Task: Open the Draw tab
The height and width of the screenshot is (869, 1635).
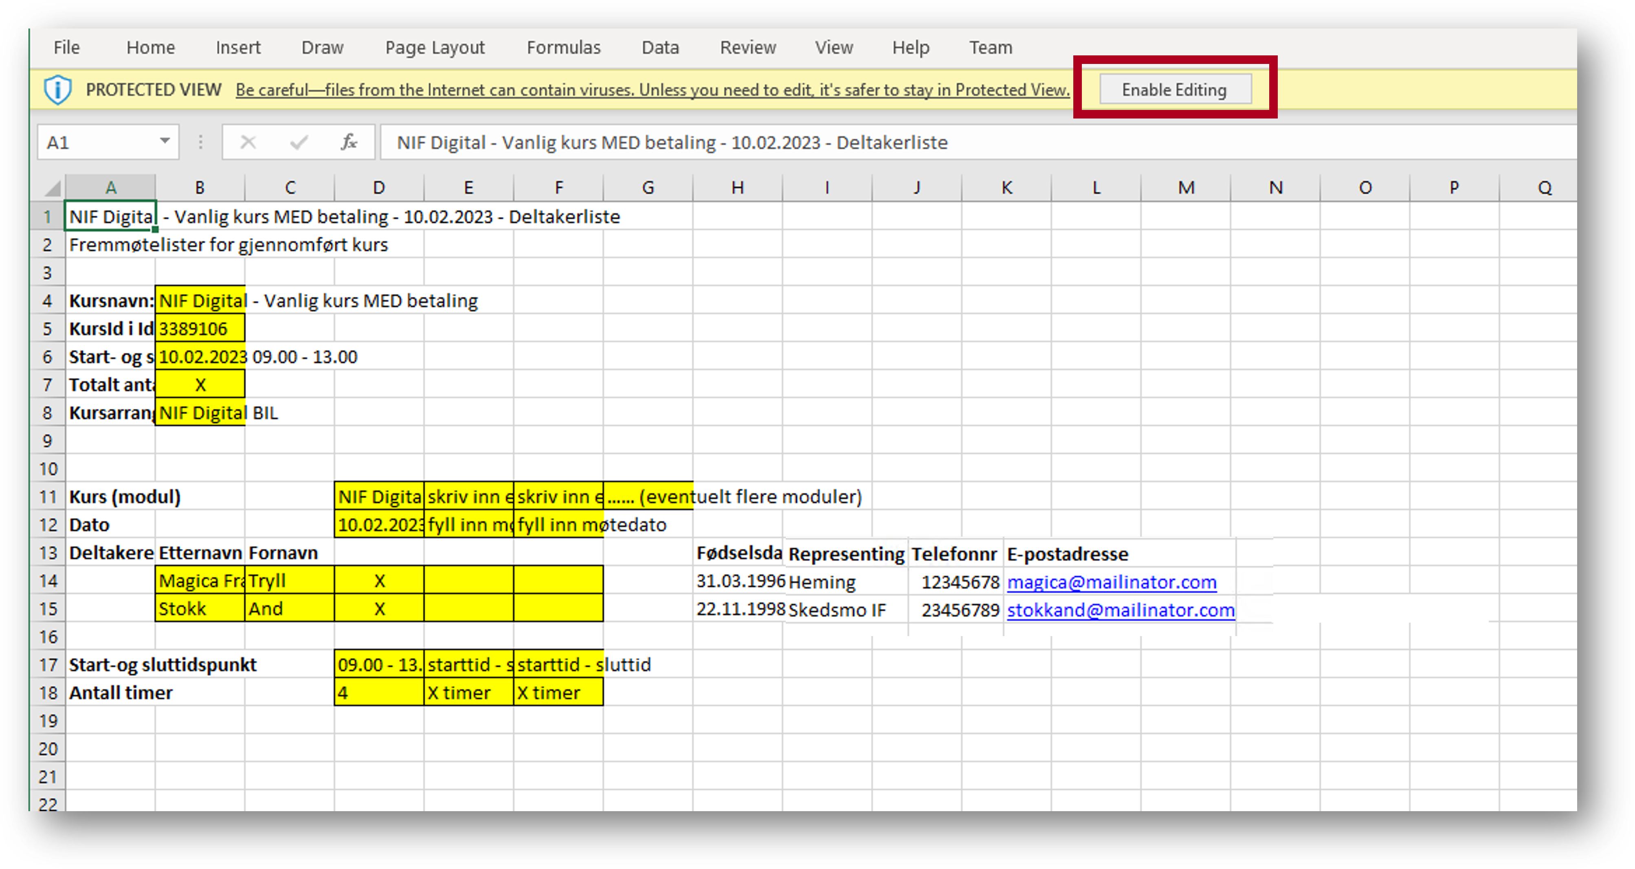Action: coord(323,48)
